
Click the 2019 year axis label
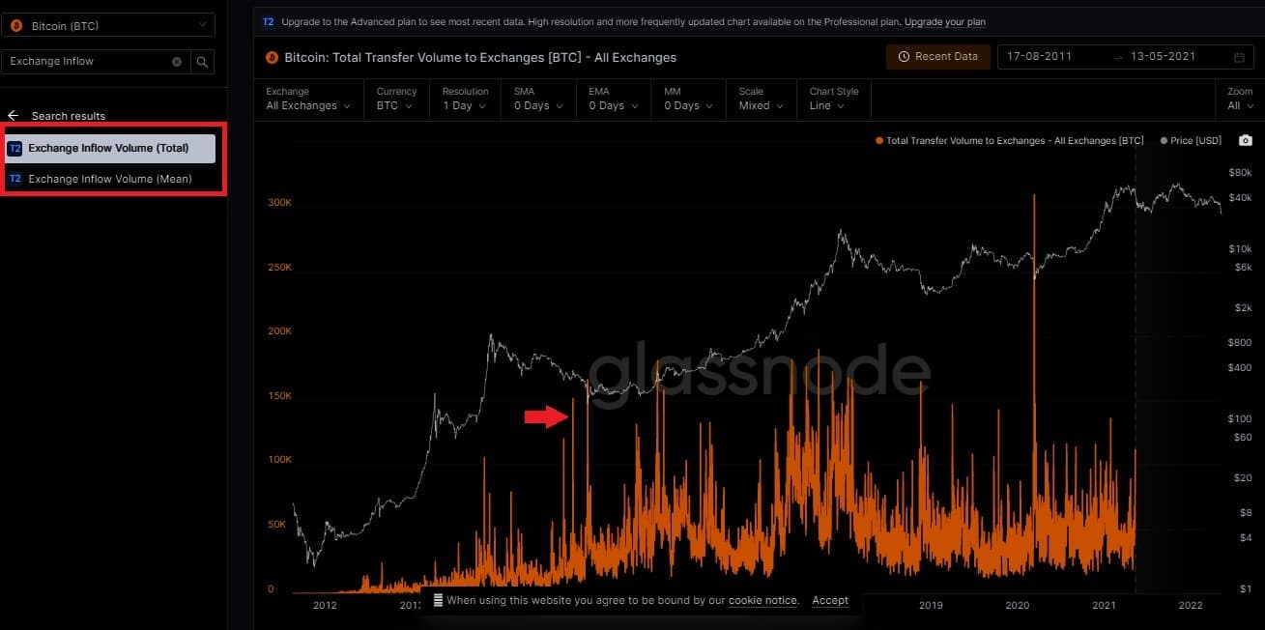coord(931,606)
